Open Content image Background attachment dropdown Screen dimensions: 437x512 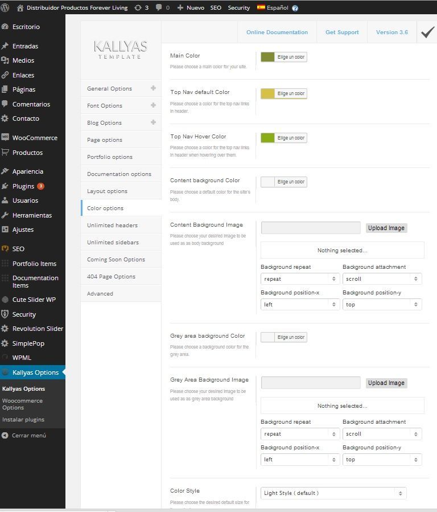pyautogui.click(x=382, y=279)
